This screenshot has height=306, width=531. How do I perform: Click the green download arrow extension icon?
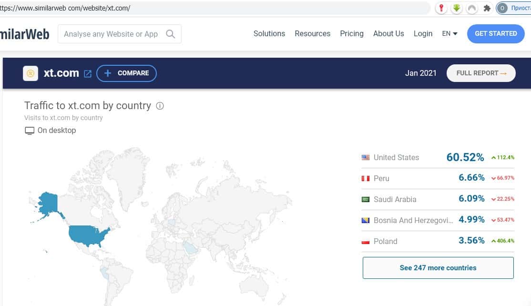pos(457,8)
